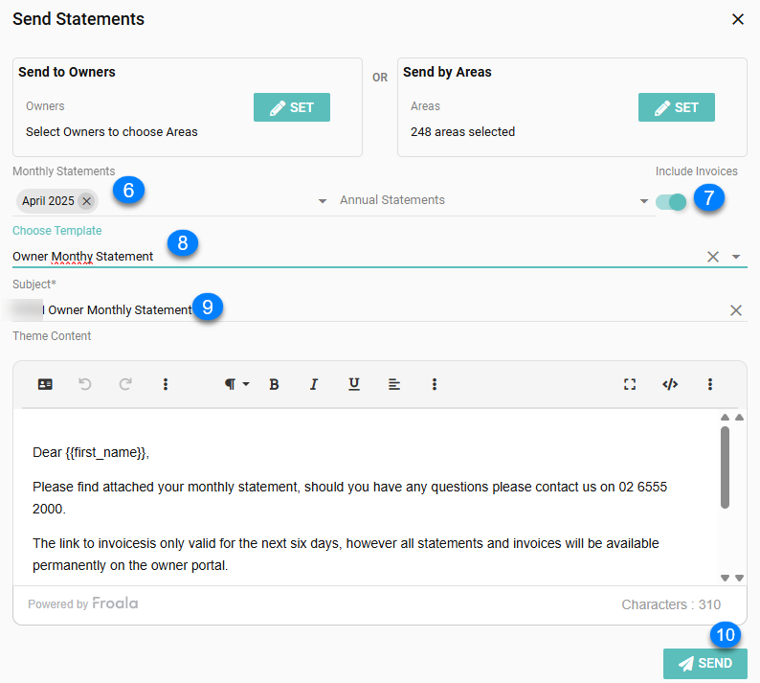Screen dimensions: 760x683
Task: Enter fullscreen editor mode
Action: pos(630,384)
